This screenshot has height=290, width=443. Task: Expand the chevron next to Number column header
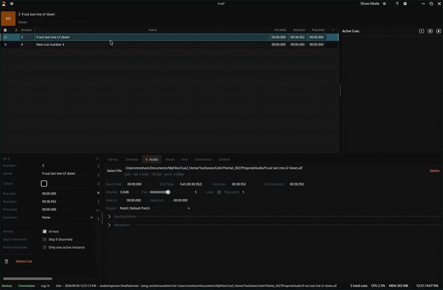click(16, 30)
